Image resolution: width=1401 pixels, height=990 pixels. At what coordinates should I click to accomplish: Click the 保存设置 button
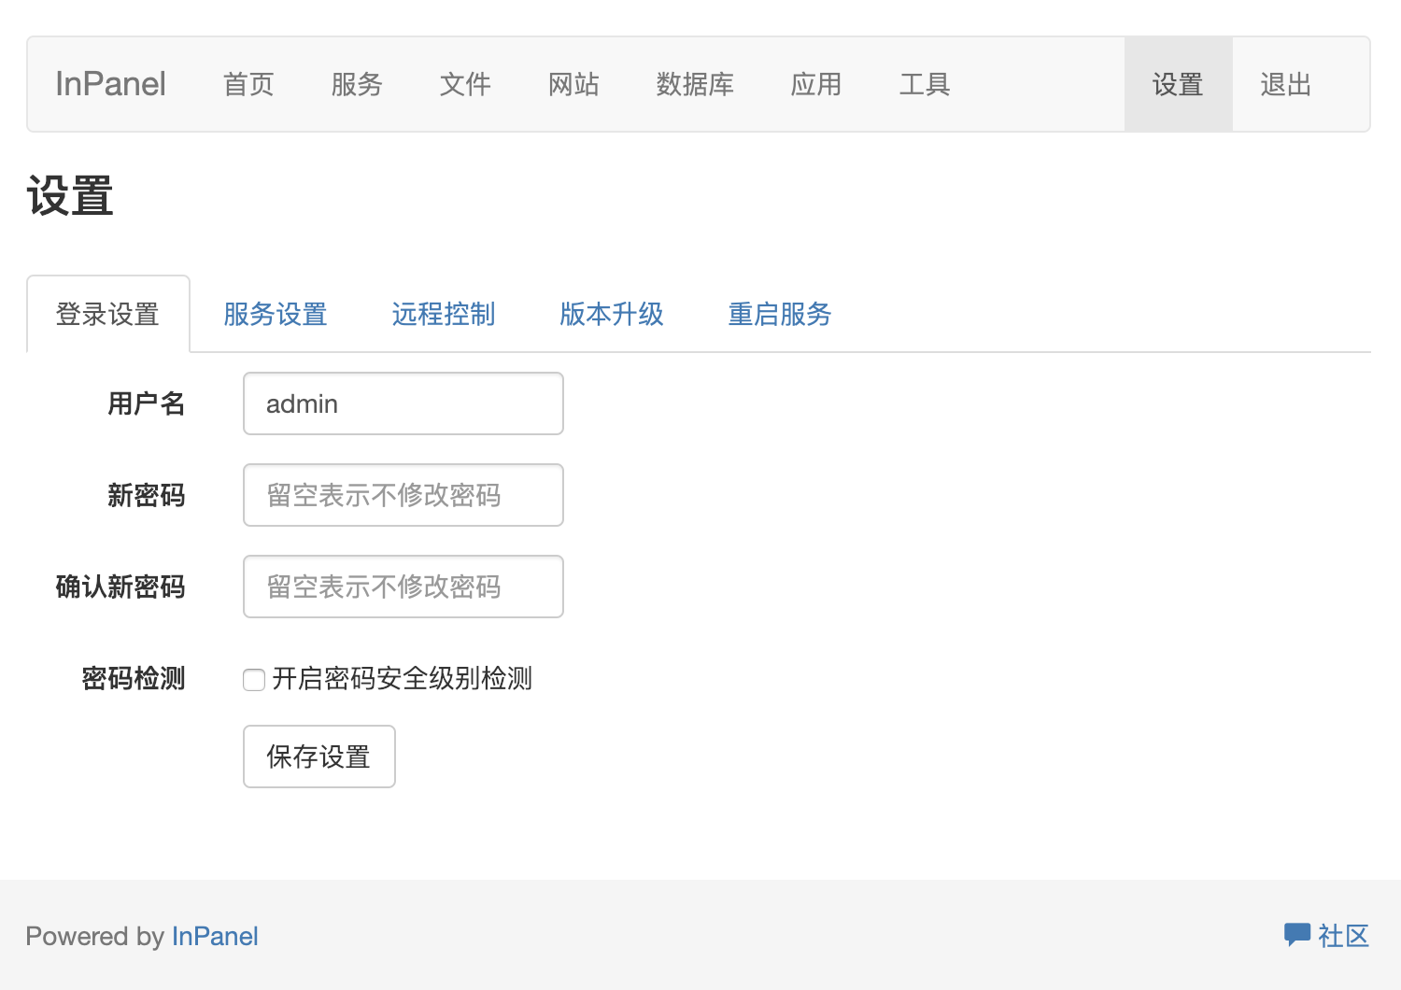(319, 757)
